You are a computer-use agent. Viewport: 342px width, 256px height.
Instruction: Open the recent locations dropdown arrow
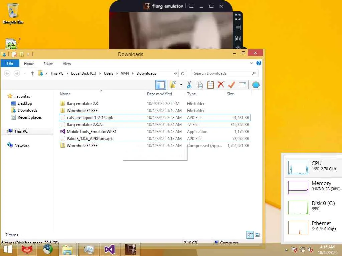coord(25,73)
